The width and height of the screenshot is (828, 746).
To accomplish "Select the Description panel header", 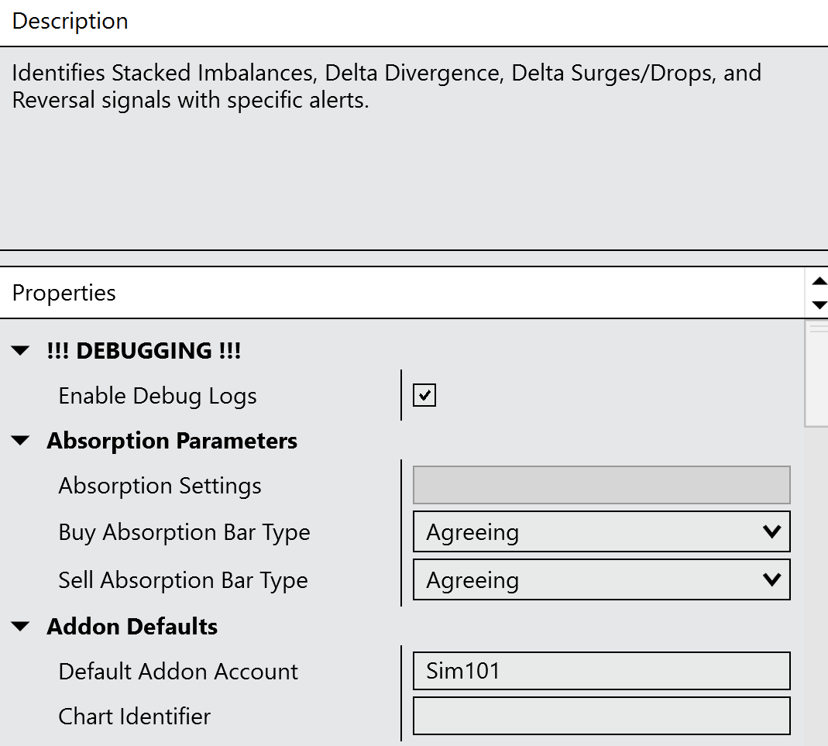I will click(70, 22).
